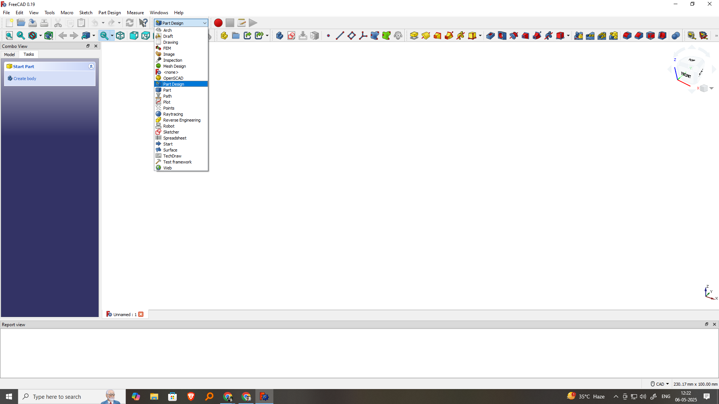Fit all content in view
This screenshot has width=719, height=404.
click(9, 36)
